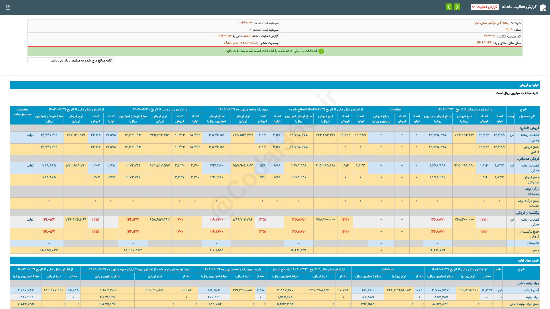Click the monthly activity report clipboard icon
Viewport: 550px width, 309px height.
coord(543,7)
